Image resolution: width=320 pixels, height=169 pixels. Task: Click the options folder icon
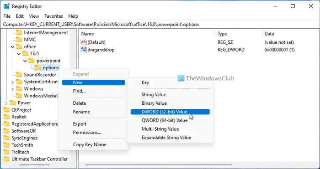(37, 68)
